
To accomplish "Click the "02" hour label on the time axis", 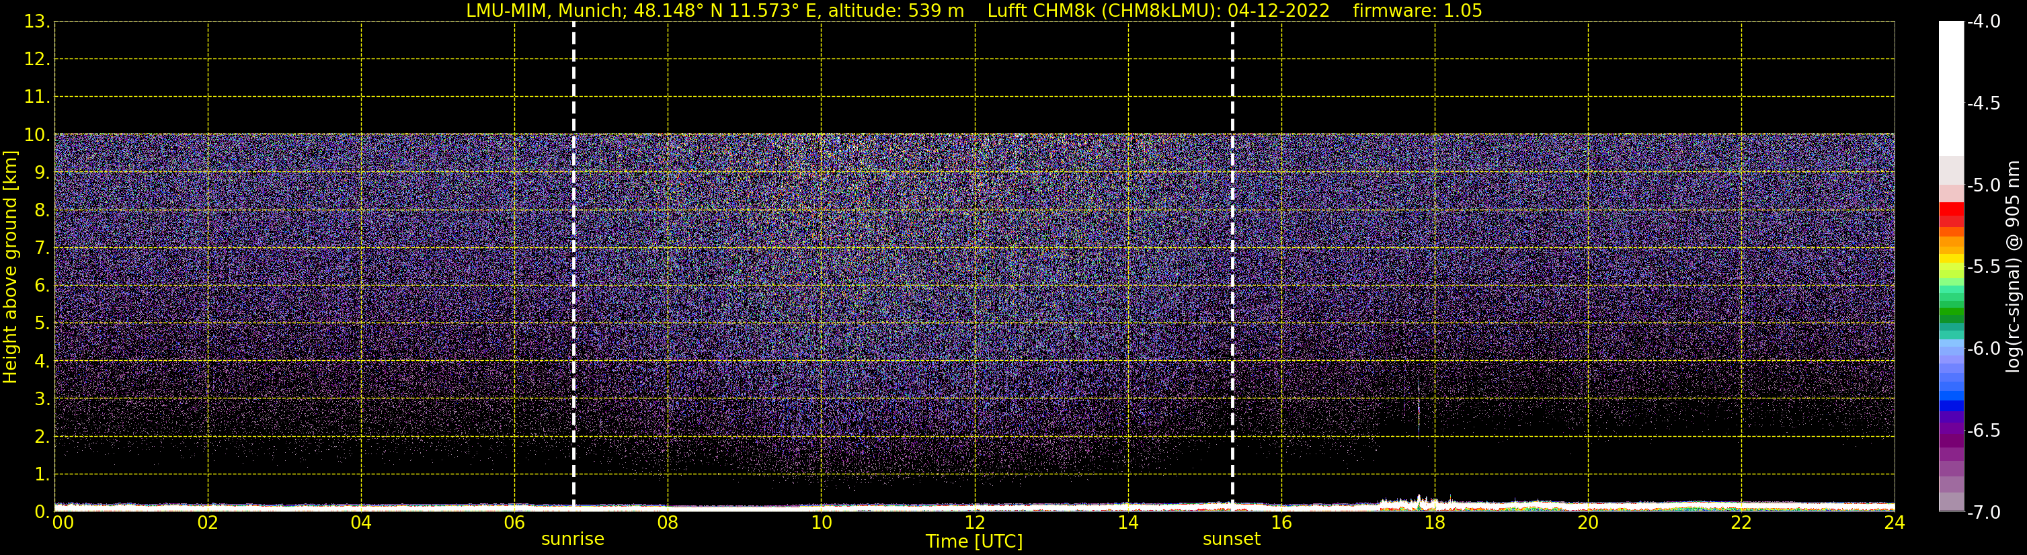I will [x=208, y=523].
